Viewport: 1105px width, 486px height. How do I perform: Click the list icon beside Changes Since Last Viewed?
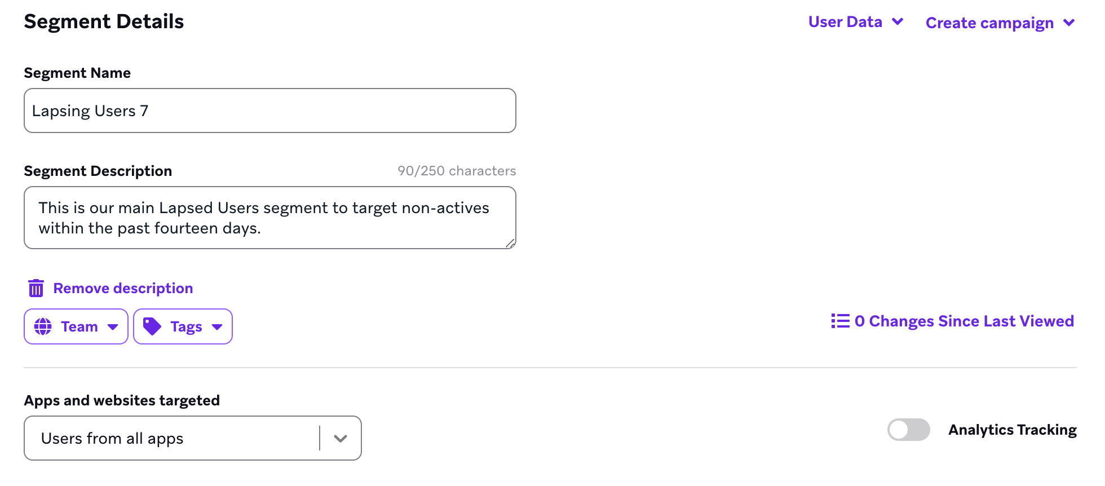pyautogui.click(x=840, y=321)
